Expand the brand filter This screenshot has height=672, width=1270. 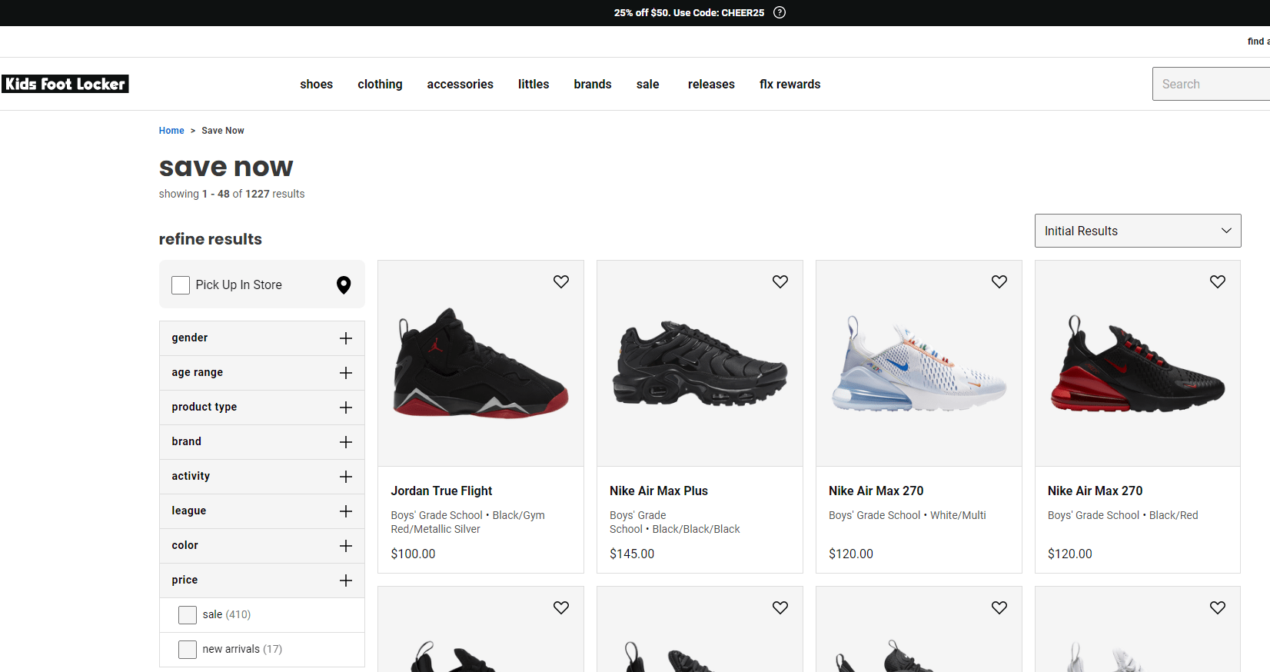(262, 442)
